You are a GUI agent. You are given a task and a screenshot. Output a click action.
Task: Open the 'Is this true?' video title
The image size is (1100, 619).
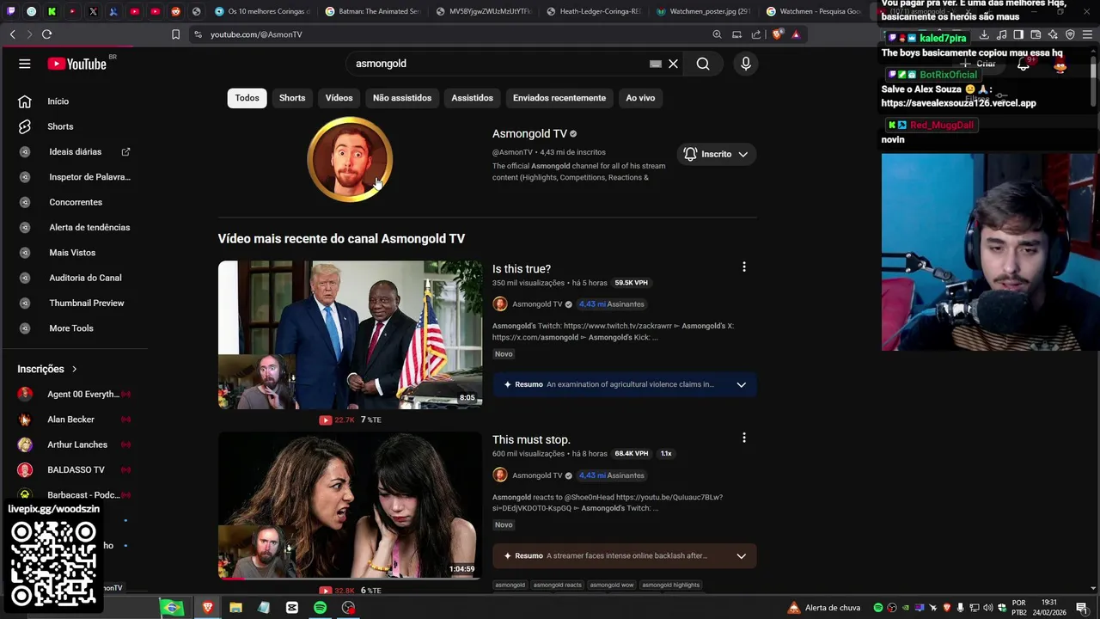522,269
